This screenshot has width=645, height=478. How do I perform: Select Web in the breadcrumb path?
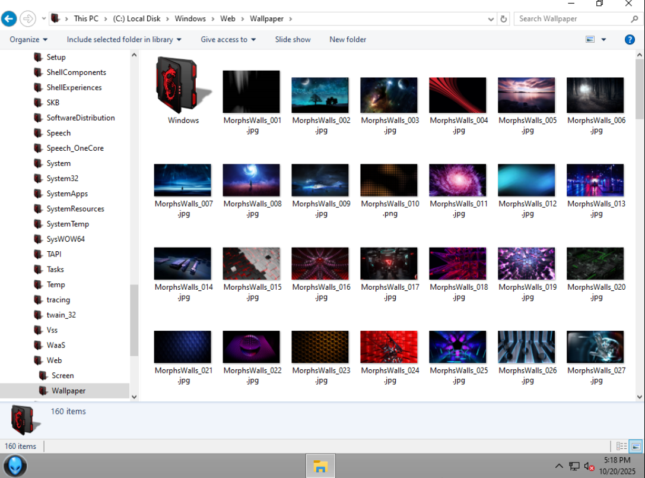point(227,18)
